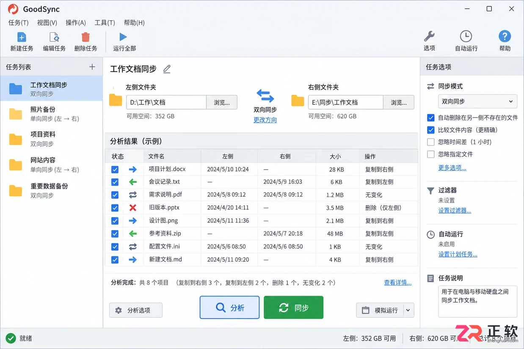
Task: Click the GoodSync app logo icon
Action: pyautogui.click(x=13, y=9)
